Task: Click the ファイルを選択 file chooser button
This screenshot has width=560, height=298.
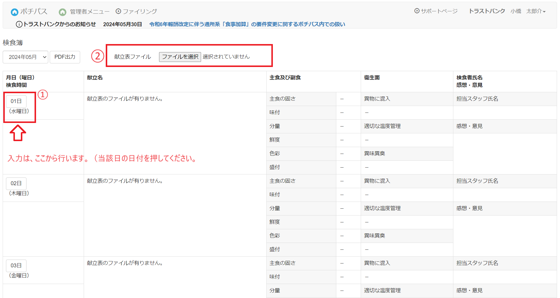Action: 180,57
